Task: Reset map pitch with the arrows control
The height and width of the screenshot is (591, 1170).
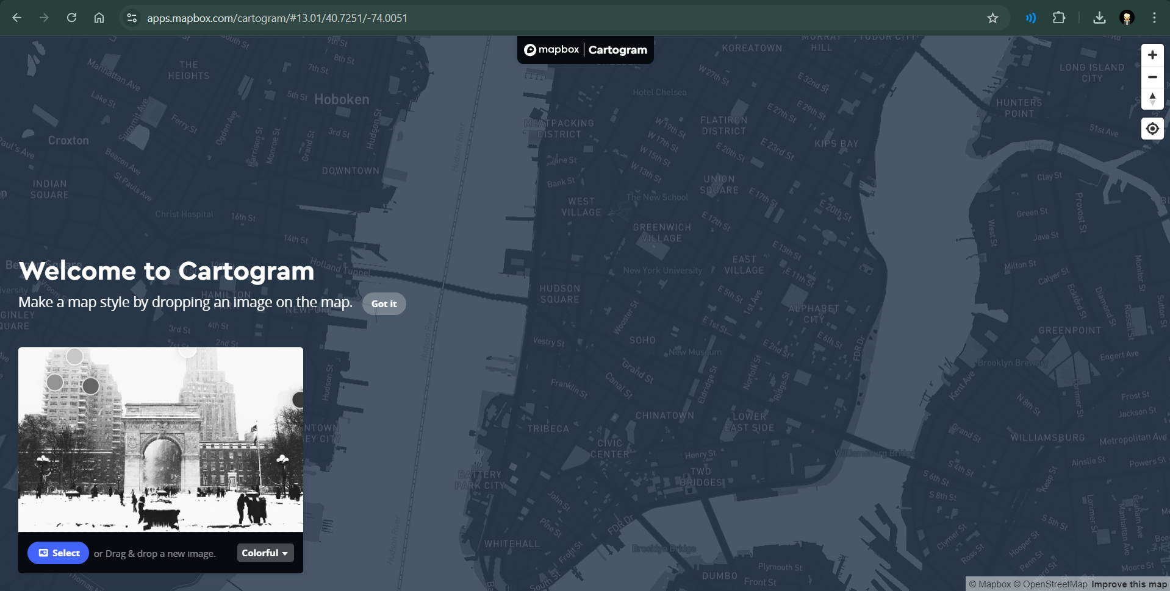Action: pyautogui.click(x=1152, y=99)
